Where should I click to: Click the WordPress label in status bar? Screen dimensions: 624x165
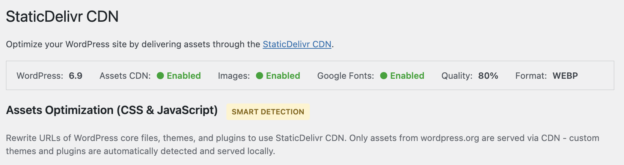(x=40, y=76)
